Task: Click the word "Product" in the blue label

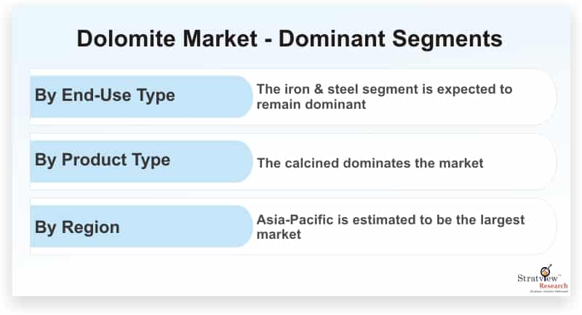Action: coord(95,160)
